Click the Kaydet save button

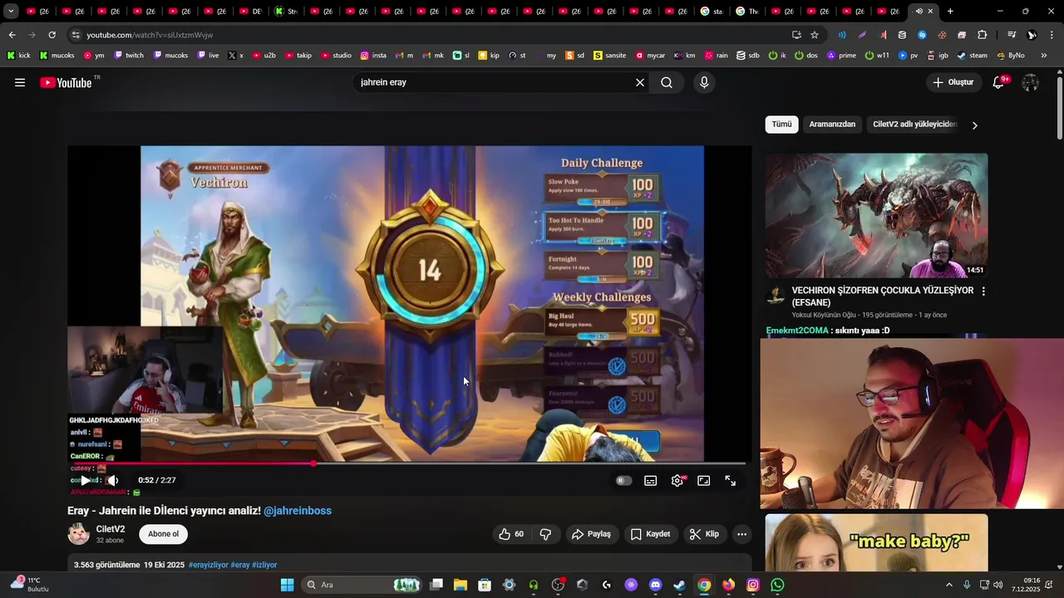pos(650,534)
